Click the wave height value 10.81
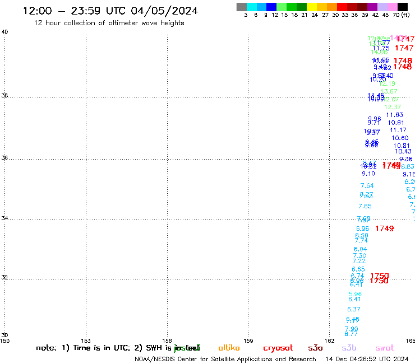Image resolution: width=415 pixels, height=364 pixels. [402, 146]
